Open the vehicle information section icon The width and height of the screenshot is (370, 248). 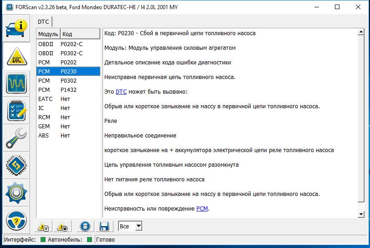click(16, 28)
